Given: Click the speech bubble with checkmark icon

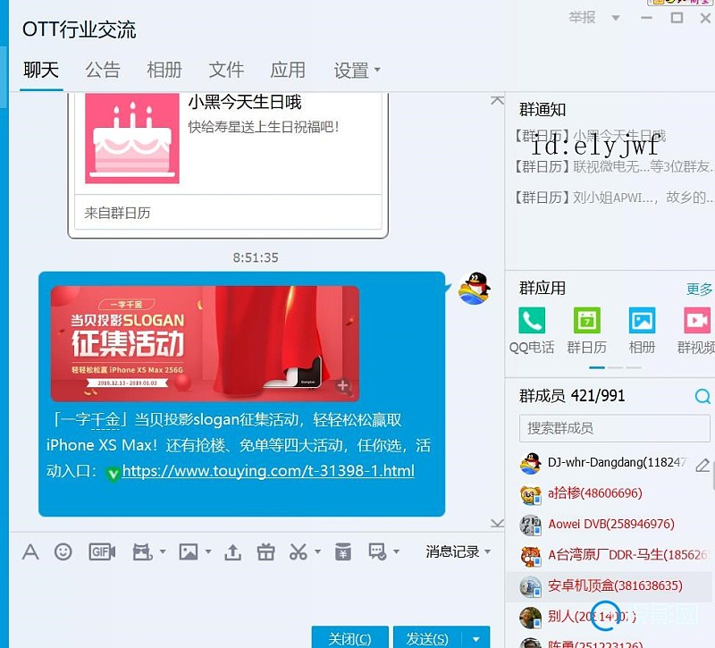Looking at the screenshot, I should [x=377, y=551].
